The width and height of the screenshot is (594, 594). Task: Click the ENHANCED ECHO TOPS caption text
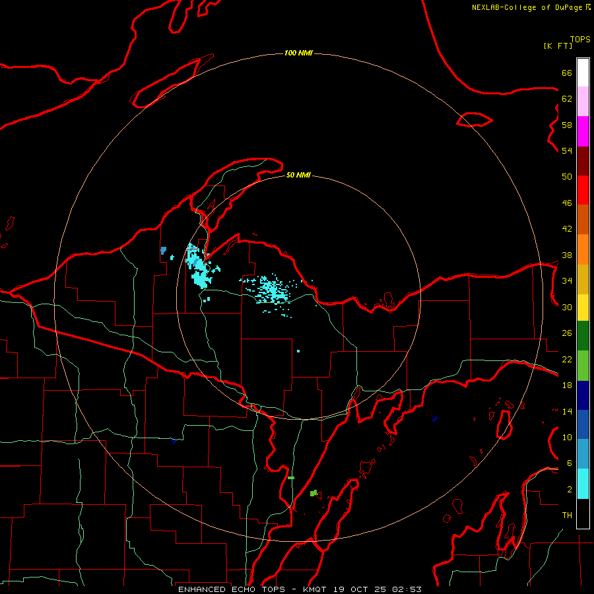[232, 589]
